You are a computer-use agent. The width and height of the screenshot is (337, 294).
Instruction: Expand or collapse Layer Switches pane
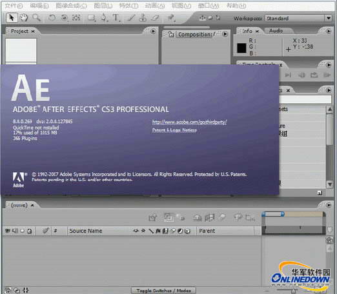(x=8, y=290)
